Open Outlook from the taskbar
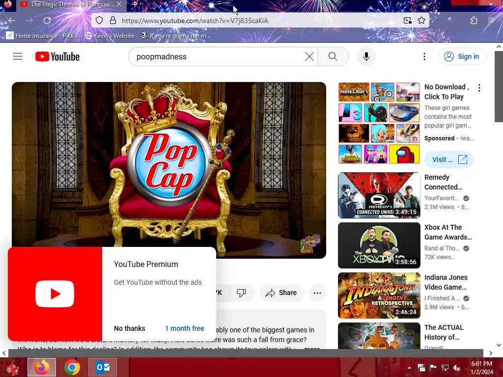The image size is (503, 377). [x=103, y=367]
